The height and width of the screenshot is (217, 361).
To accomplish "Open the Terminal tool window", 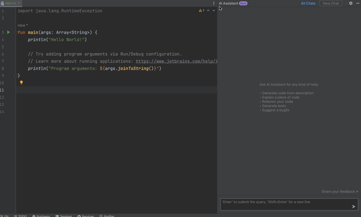I will tap(64, 216).
